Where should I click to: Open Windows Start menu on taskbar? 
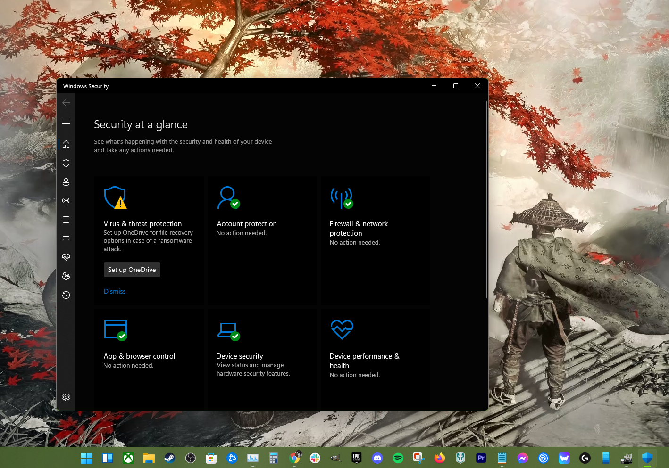tap(87, 458)
